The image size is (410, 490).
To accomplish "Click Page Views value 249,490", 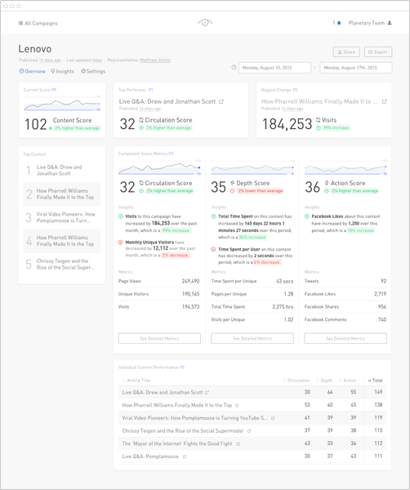I will pyautogui.click(x=190, y=281).
